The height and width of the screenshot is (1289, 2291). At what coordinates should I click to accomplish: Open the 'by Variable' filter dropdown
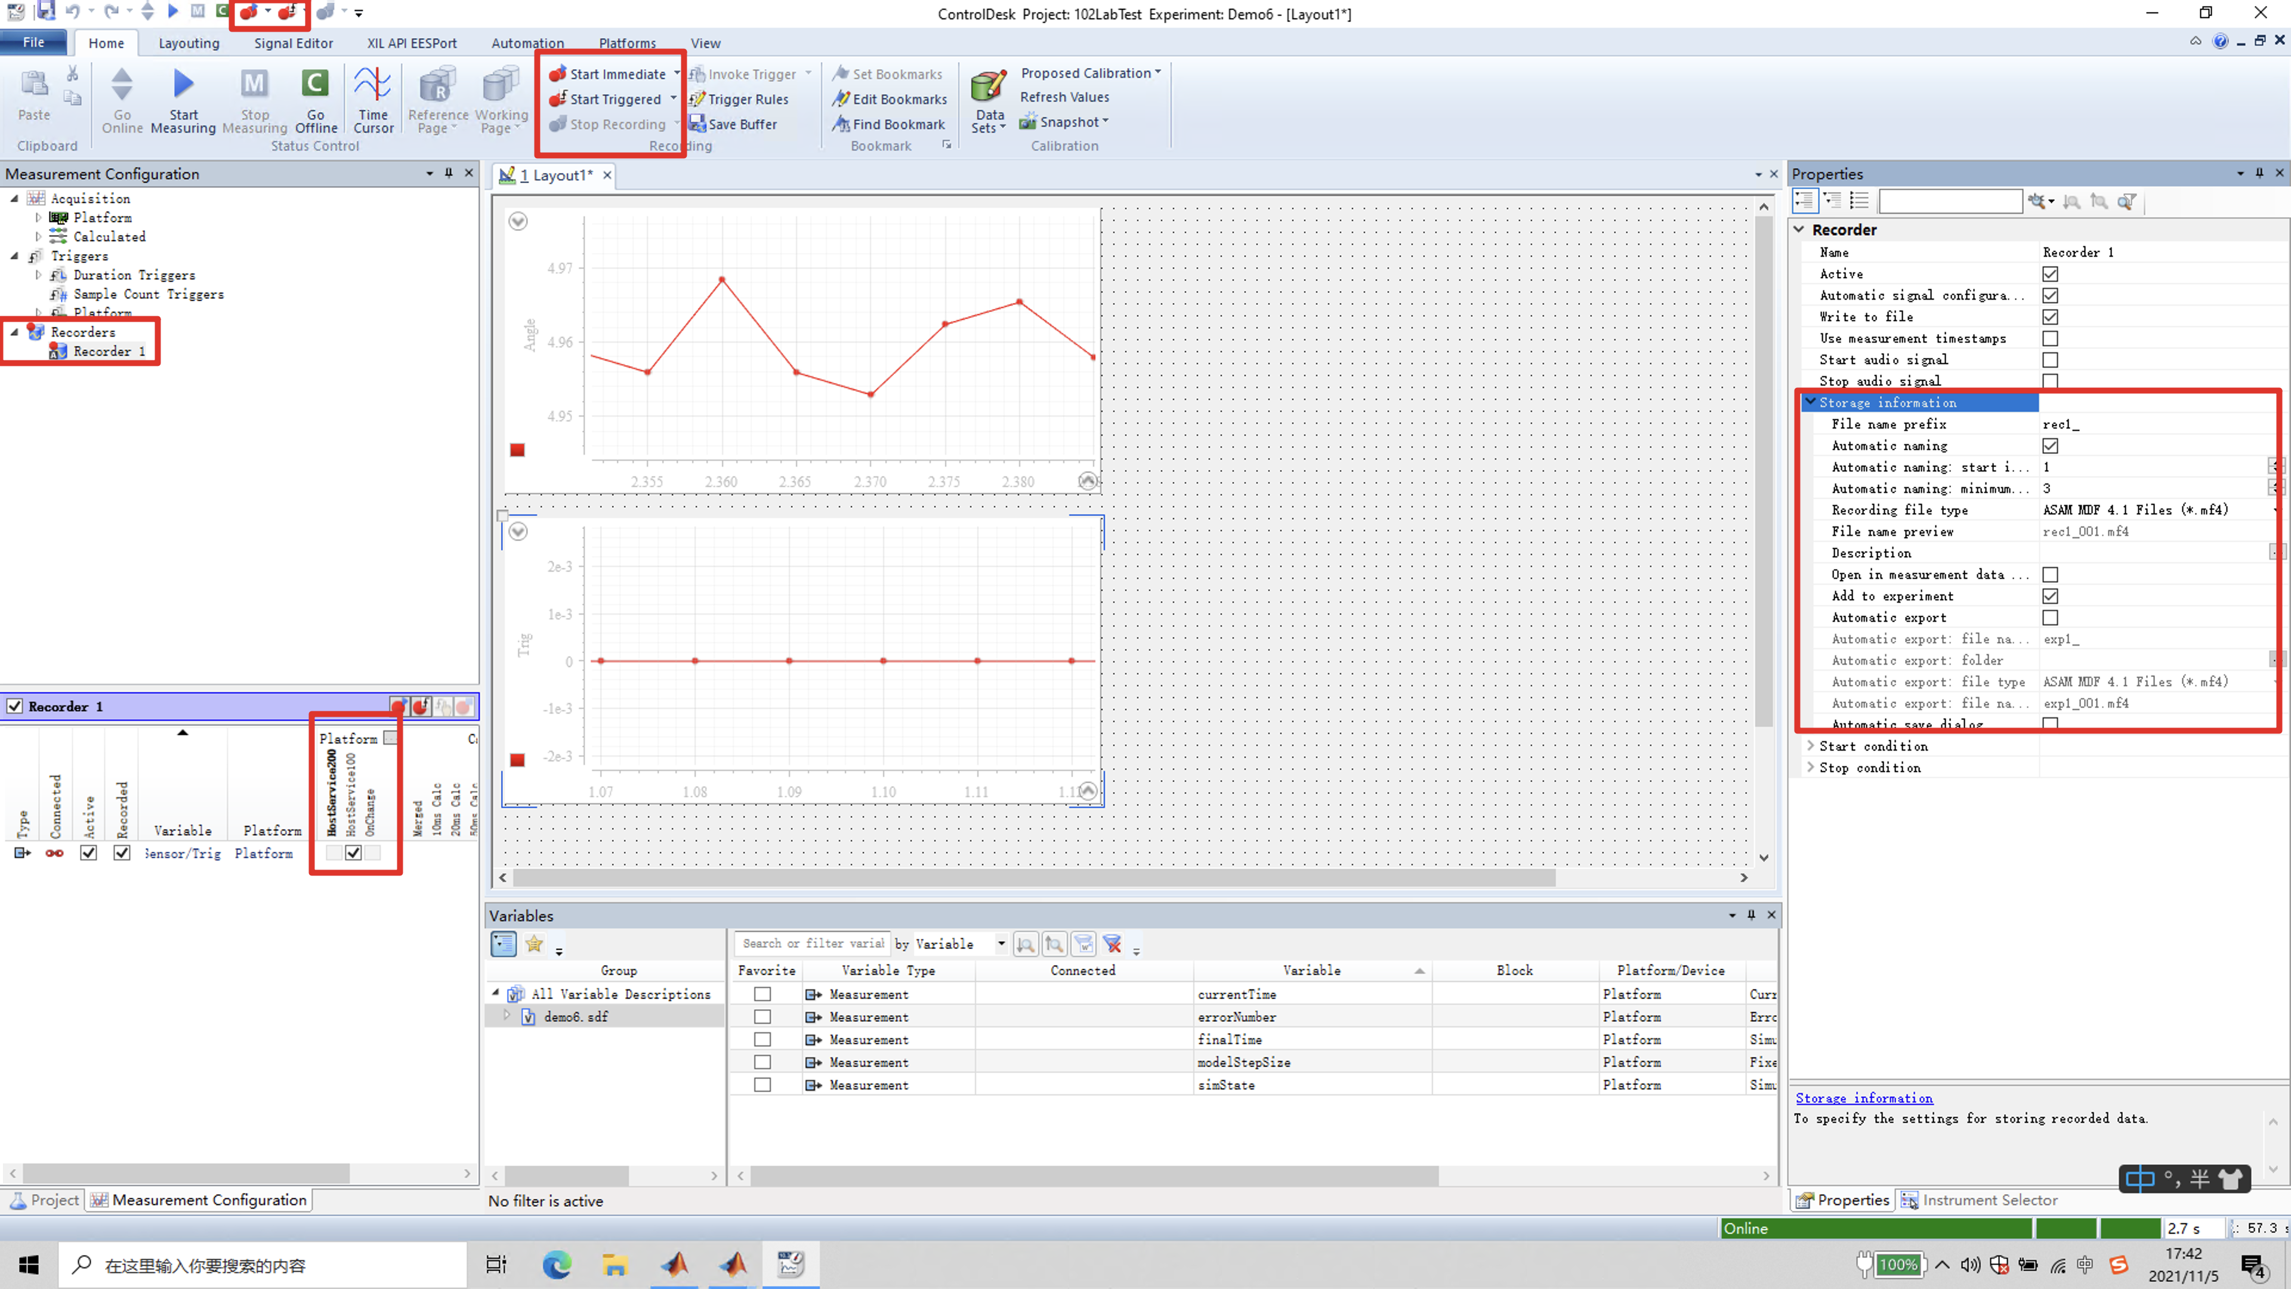coord(1001,944)
